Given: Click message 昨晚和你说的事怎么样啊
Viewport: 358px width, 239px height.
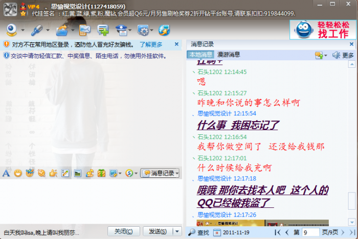Looking at the screenshot, I should tap(249, 103).
